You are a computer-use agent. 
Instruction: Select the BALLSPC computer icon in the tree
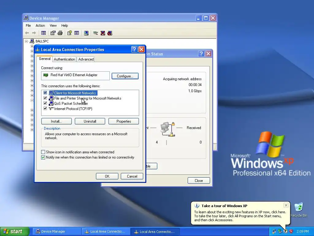pyautogui.click(x=32, y=41)
